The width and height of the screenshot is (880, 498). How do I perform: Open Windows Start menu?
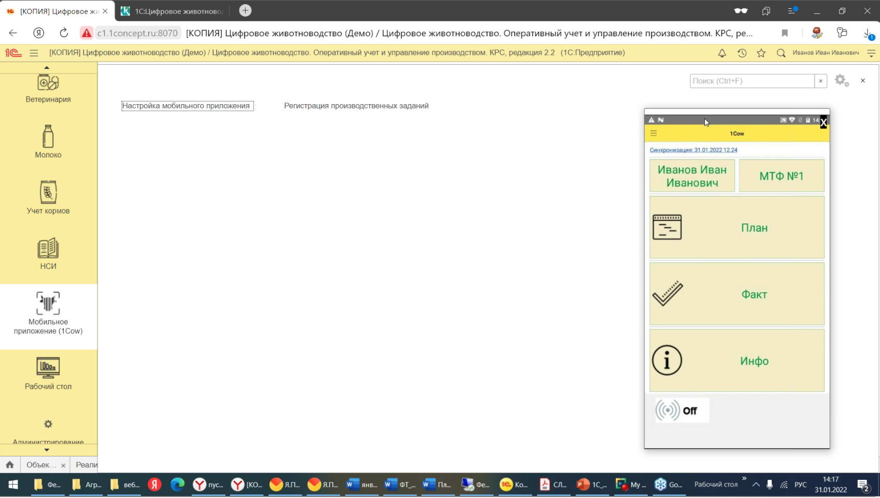13,485
